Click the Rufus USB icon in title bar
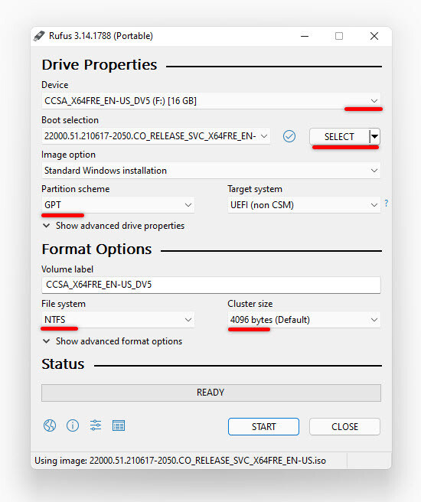421x502 pixels. (39, 36)
